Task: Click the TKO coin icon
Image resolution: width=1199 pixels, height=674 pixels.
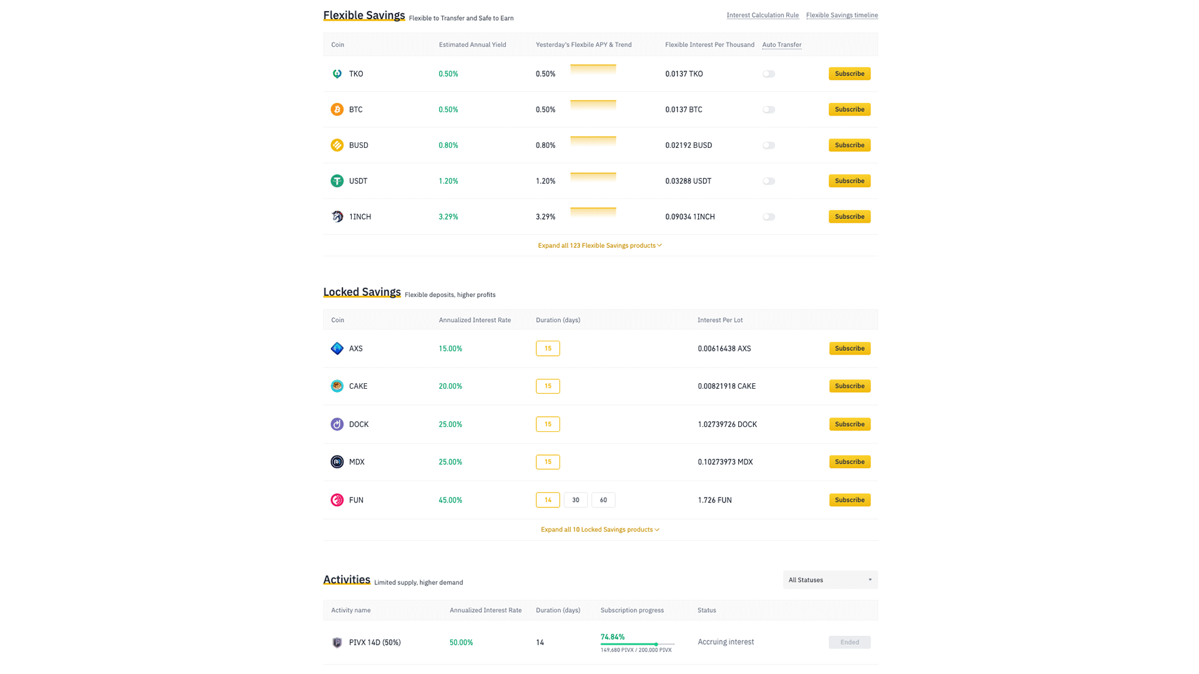Action: (337, 74)
